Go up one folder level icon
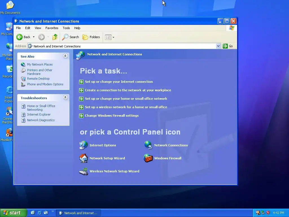This screenshot has width=289, height=217. coord(55,37)
